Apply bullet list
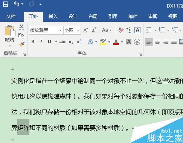This screenshot has width=183, height=143. [149, 30]
